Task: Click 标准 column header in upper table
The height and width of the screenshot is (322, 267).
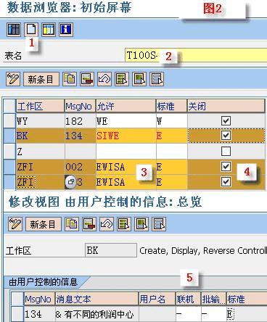Action: click(172, 106)
